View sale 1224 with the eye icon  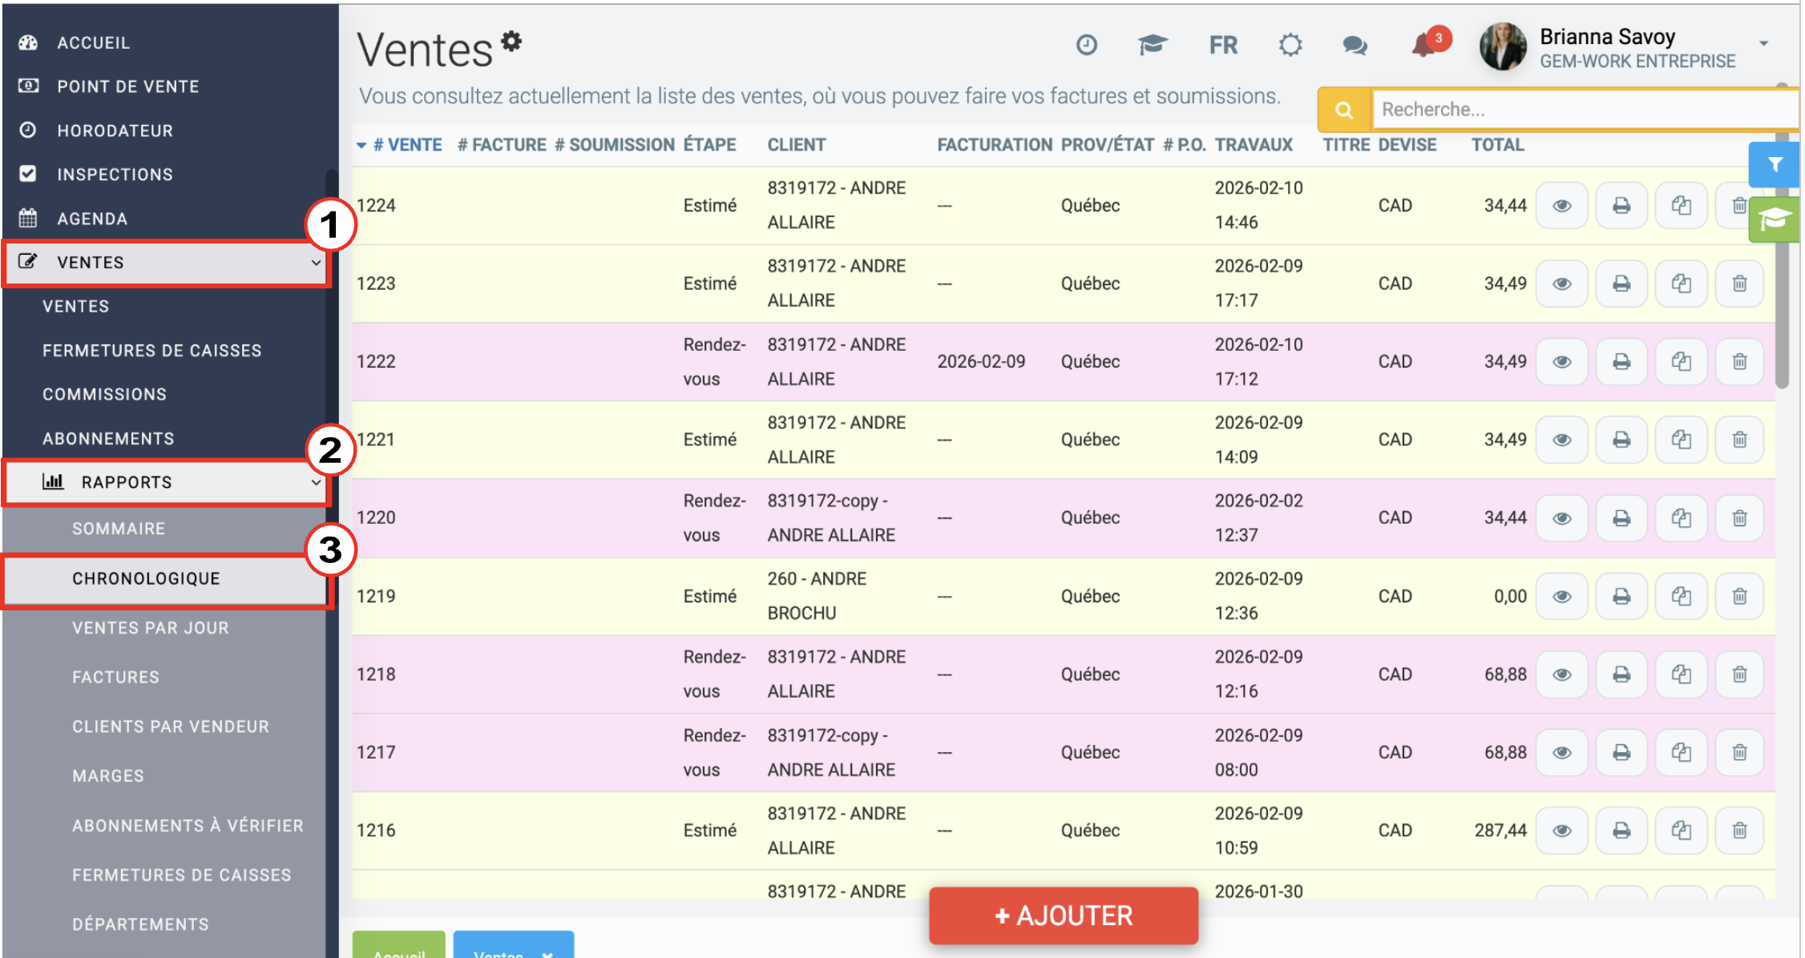coord(1561,206)
